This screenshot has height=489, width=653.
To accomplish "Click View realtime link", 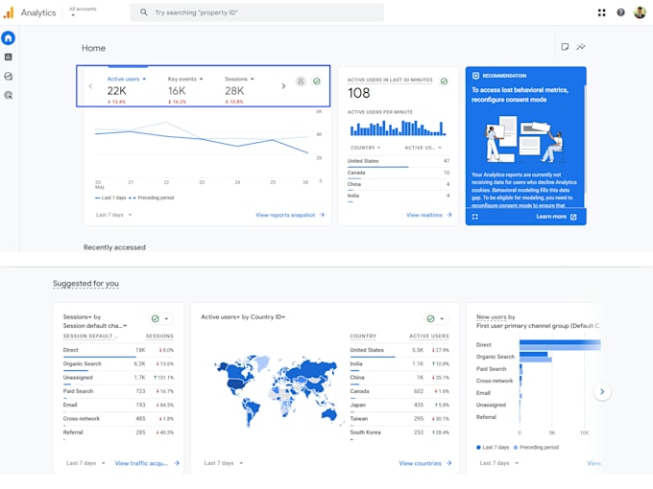I will [x=423, y=215].
